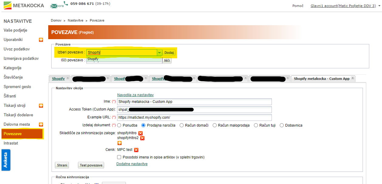Image resolution: width=382 pixels, height=184 pixels.
Task: Open support via the envelope icon
Action: pyautogui.click(x=54, y=6)
